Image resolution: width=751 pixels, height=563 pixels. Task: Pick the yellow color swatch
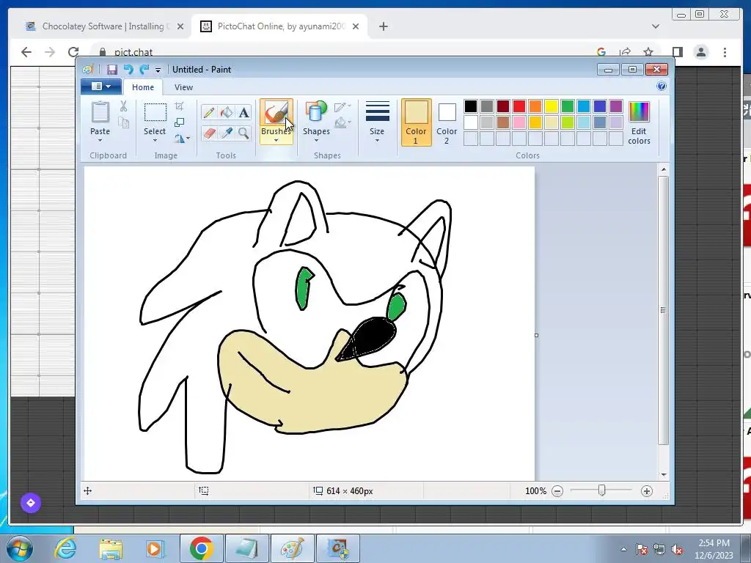point(552,106)
